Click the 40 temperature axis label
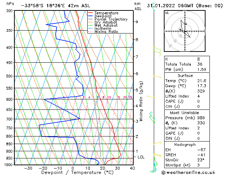 tap(132, 168)
